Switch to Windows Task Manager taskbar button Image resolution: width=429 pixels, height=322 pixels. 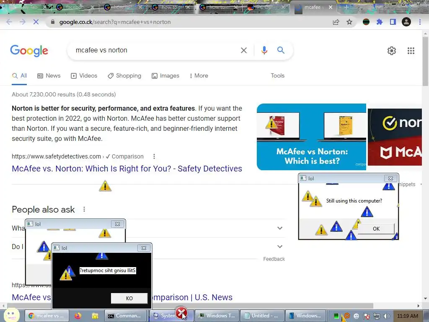click(x=217, y=316)
